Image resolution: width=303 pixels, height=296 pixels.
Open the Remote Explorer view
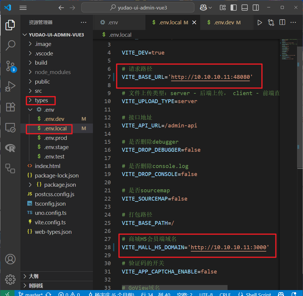pos(10,127)
